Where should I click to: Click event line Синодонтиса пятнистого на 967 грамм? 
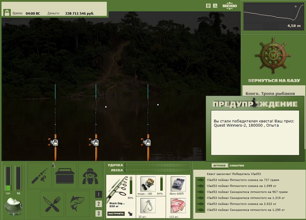[247, 192]
